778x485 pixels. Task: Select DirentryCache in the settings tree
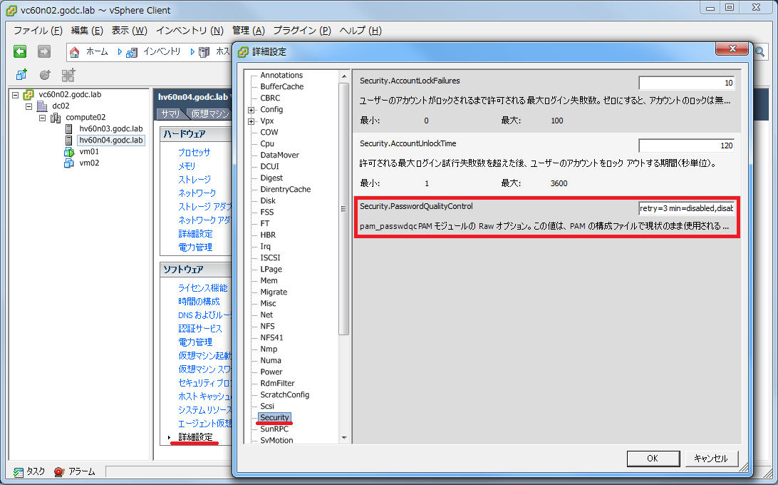click(285, 189)
